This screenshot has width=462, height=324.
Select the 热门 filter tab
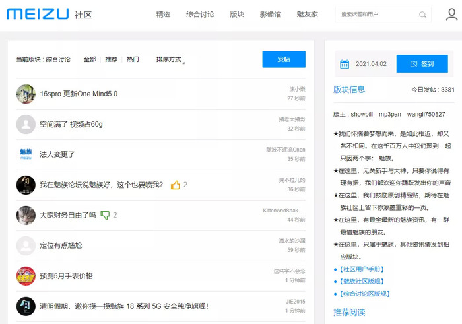[133, 59]
